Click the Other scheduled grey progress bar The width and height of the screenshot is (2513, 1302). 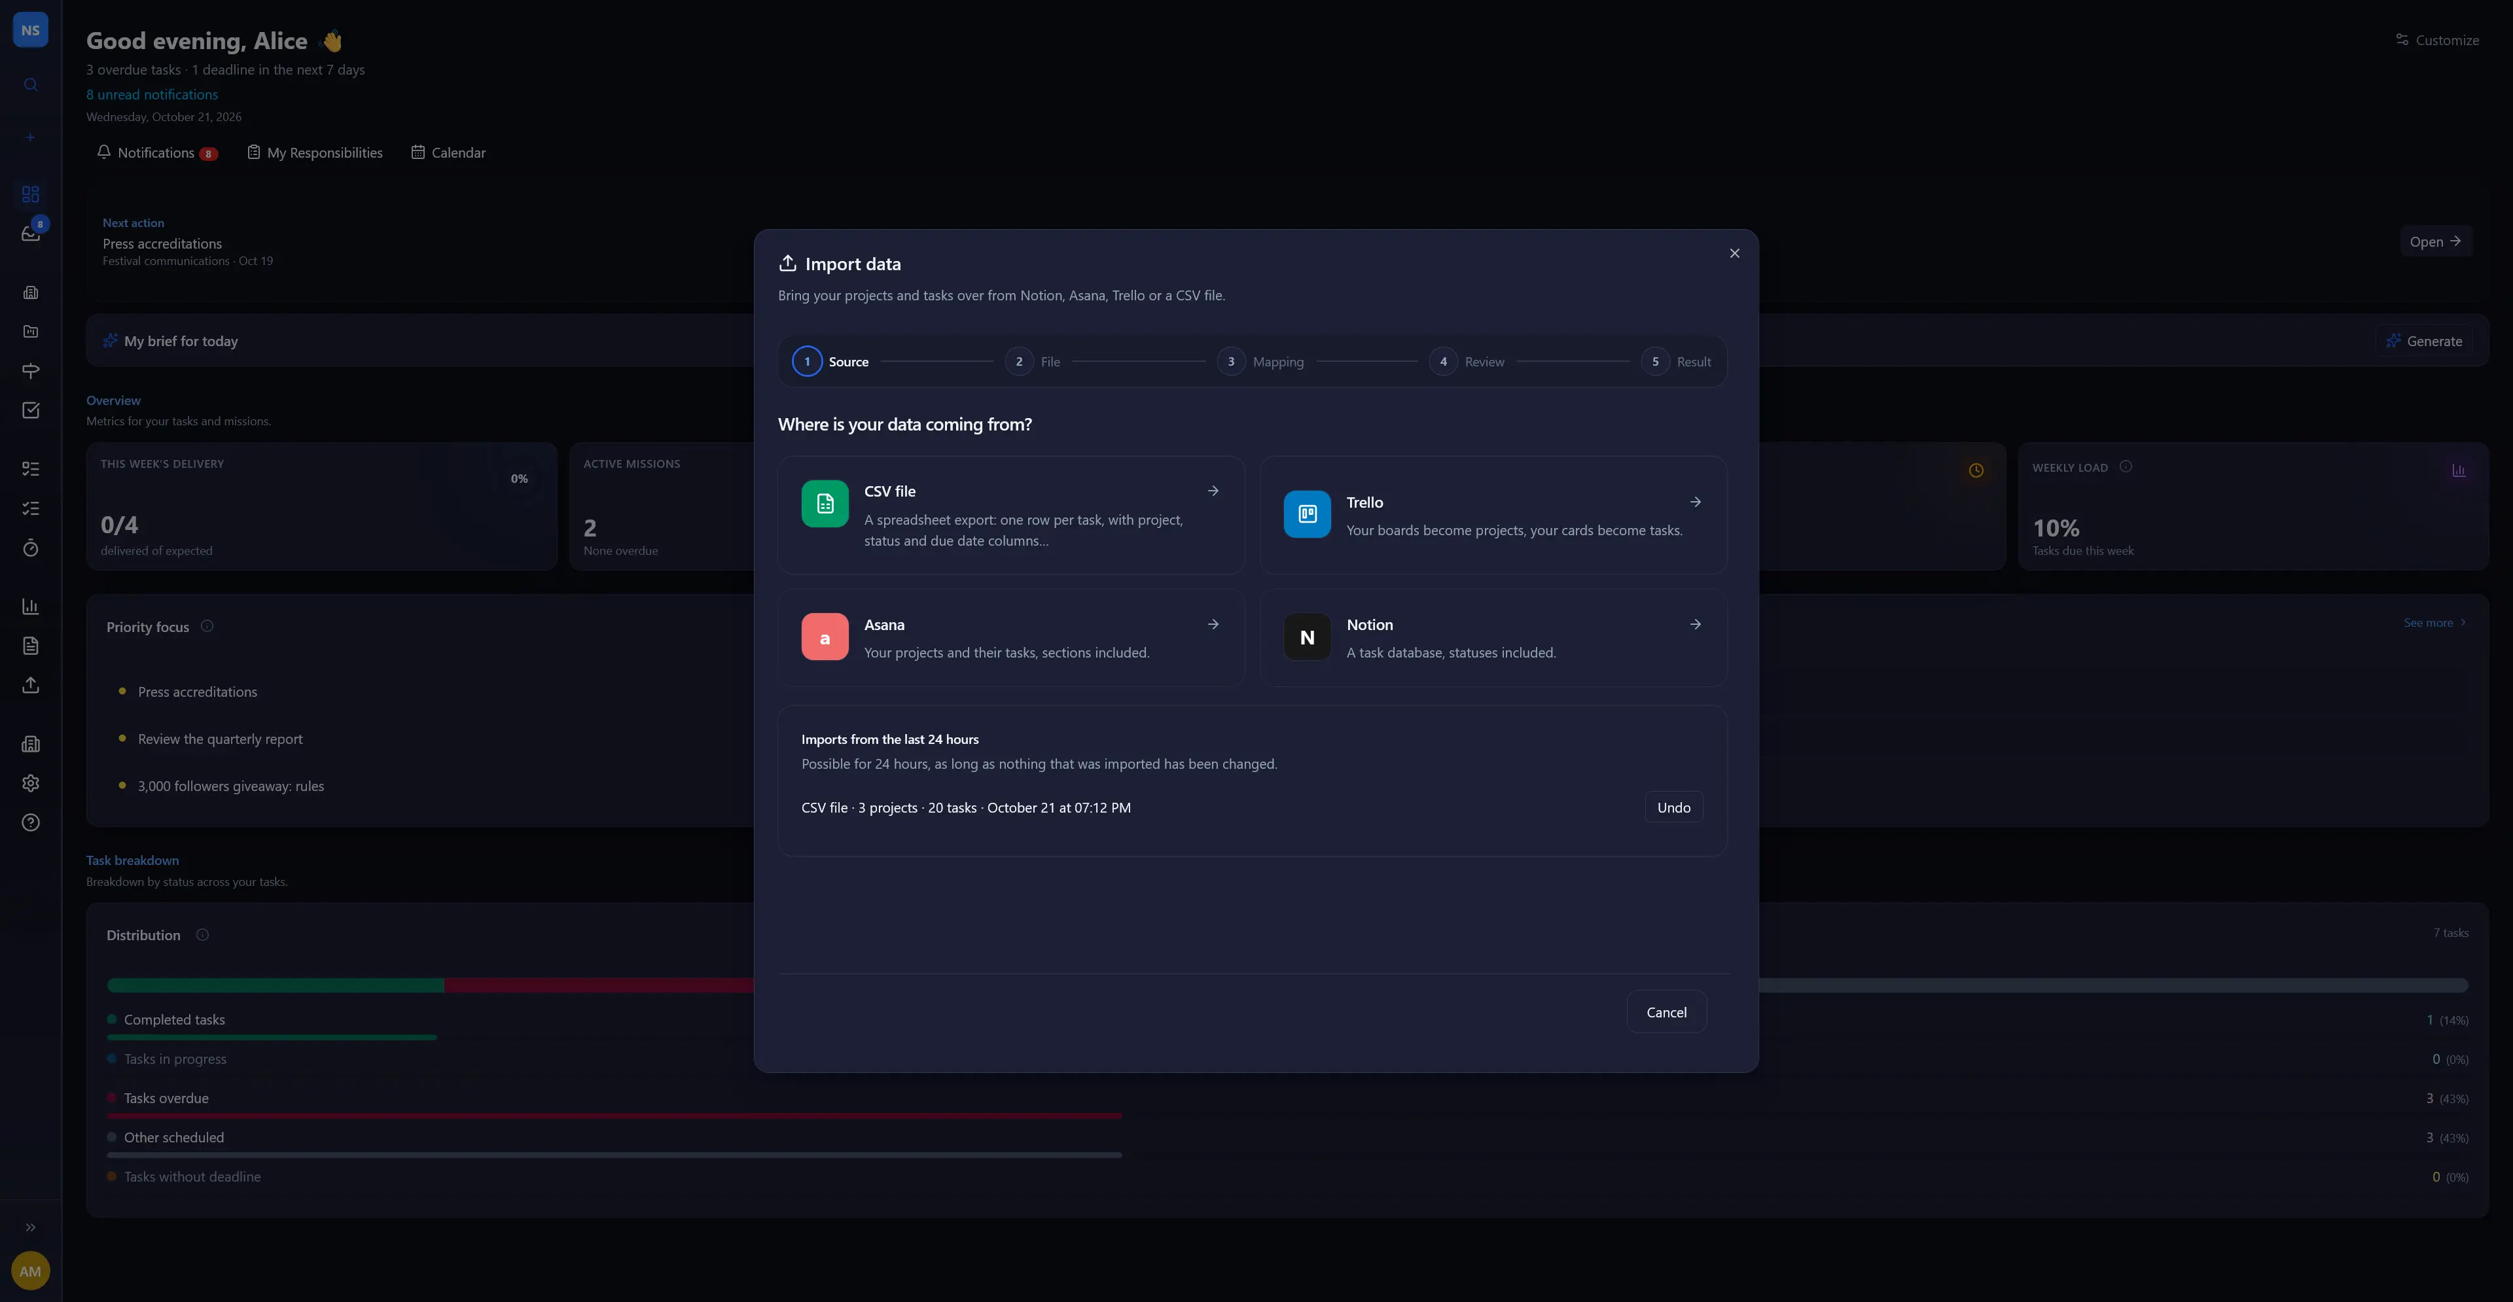(615, 1155)
